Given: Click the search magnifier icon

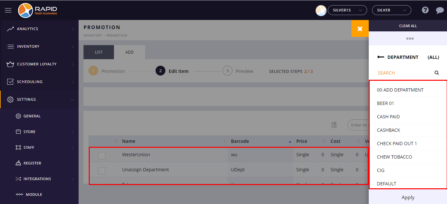Looking at the screenshot, I should [x=437, y=73].
